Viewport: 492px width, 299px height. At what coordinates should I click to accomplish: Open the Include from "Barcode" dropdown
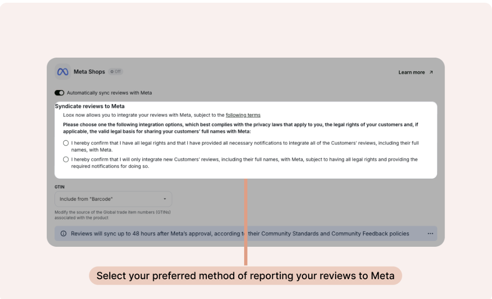pyautogui.click(x=113, y=199)
